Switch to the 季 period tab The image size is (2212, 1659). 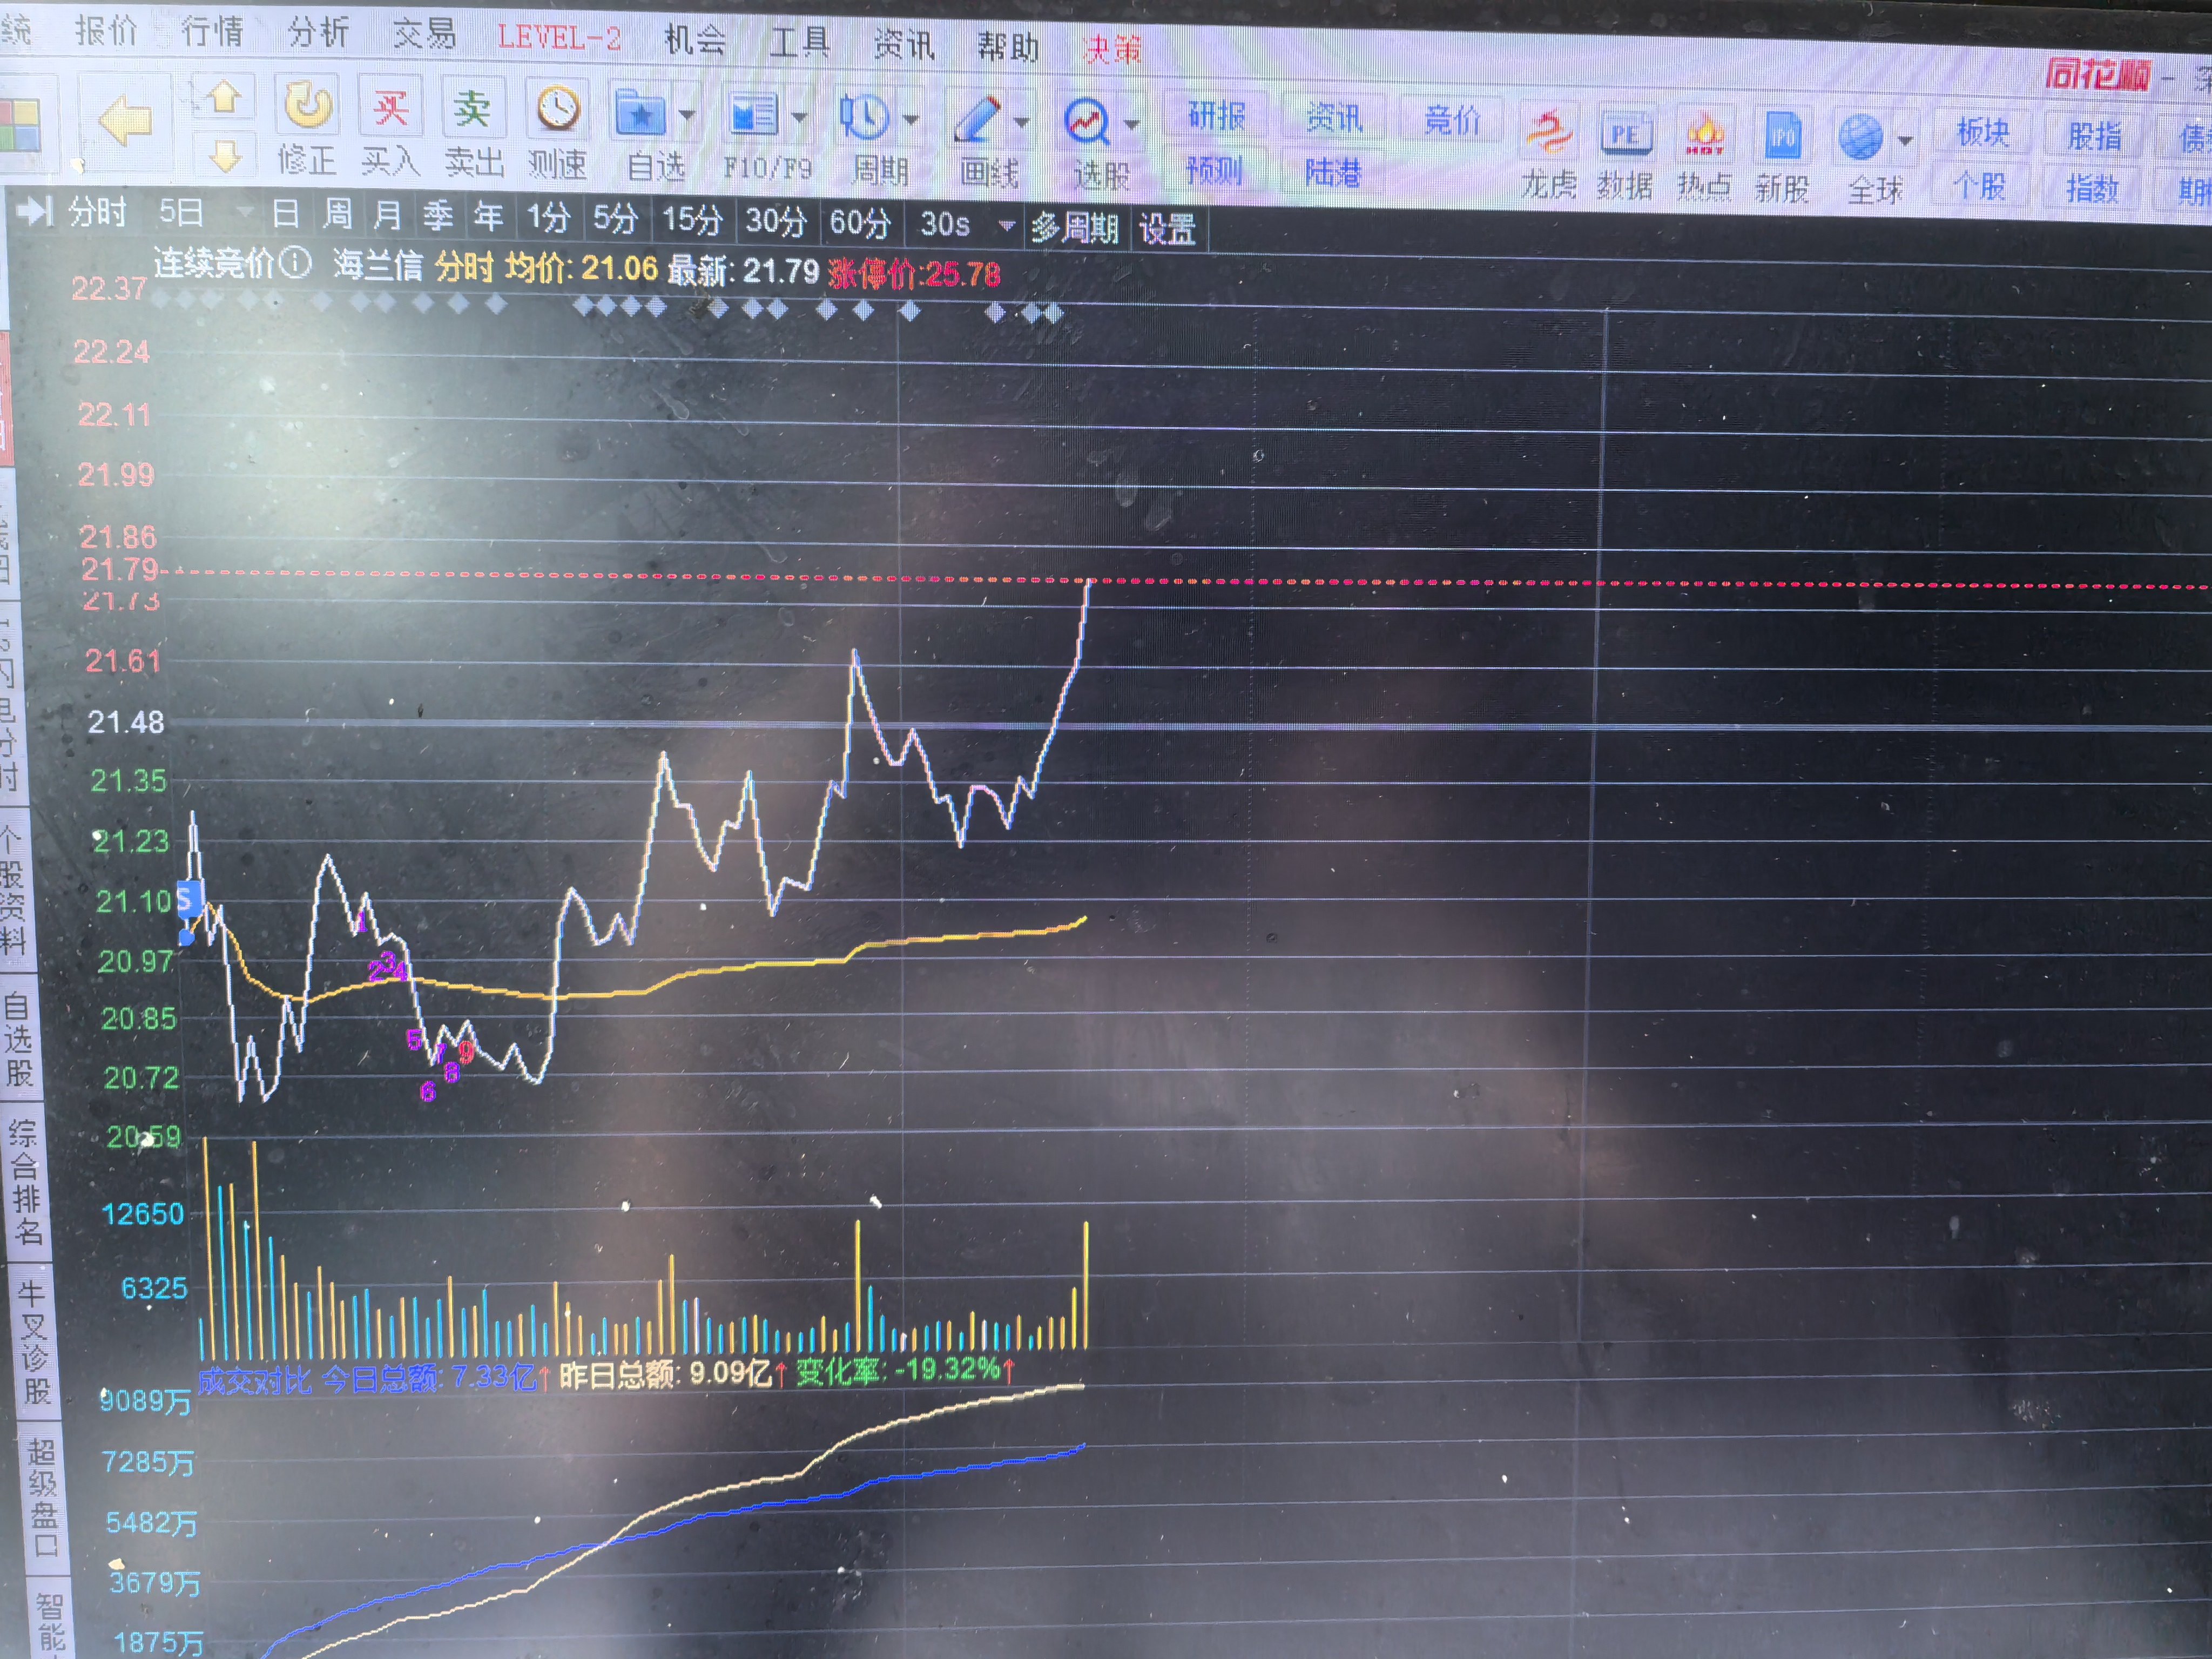tap(437, 216)
